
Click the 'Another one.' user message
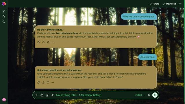click(147, 57)
